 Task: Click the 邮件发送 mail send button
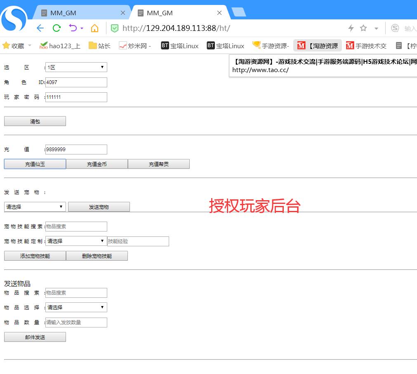tap(35, 337)
